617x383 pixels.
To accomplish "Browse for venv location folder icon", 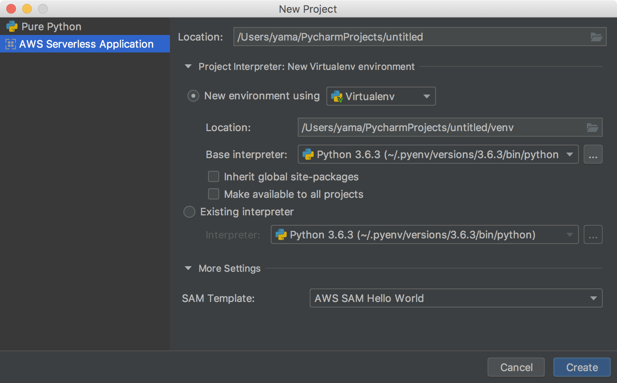I will pos(592,128).
